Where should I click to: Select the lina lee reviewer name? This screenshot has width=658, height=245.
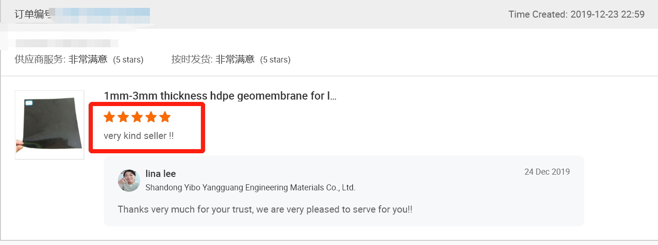click(161, 174)
